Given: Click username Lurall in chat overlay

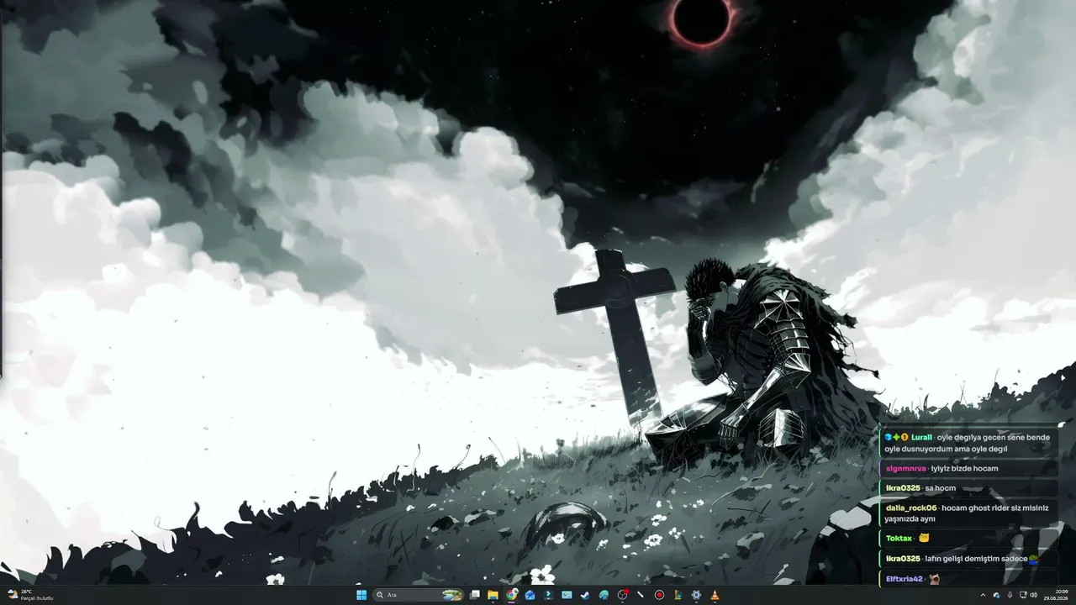Looking at the screenshot, I should 921,437.
